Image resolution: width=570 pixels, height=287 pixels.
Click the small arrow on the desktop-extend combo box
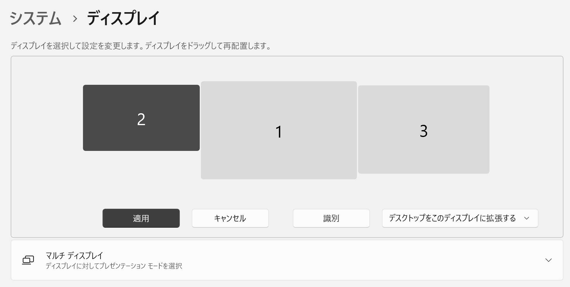527,218
